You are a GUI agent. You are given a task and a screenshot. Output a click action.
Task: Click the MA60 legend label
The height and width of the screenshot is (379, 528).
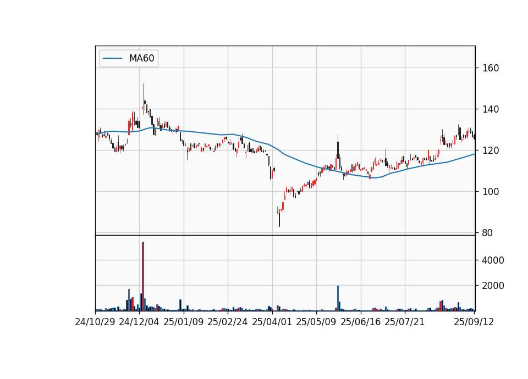click(141, 58)
